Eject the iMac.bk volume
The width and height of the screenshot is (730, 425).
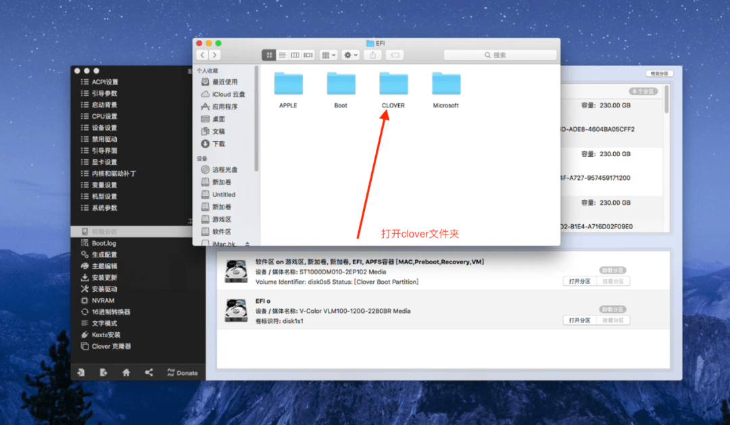coord(247,243)
